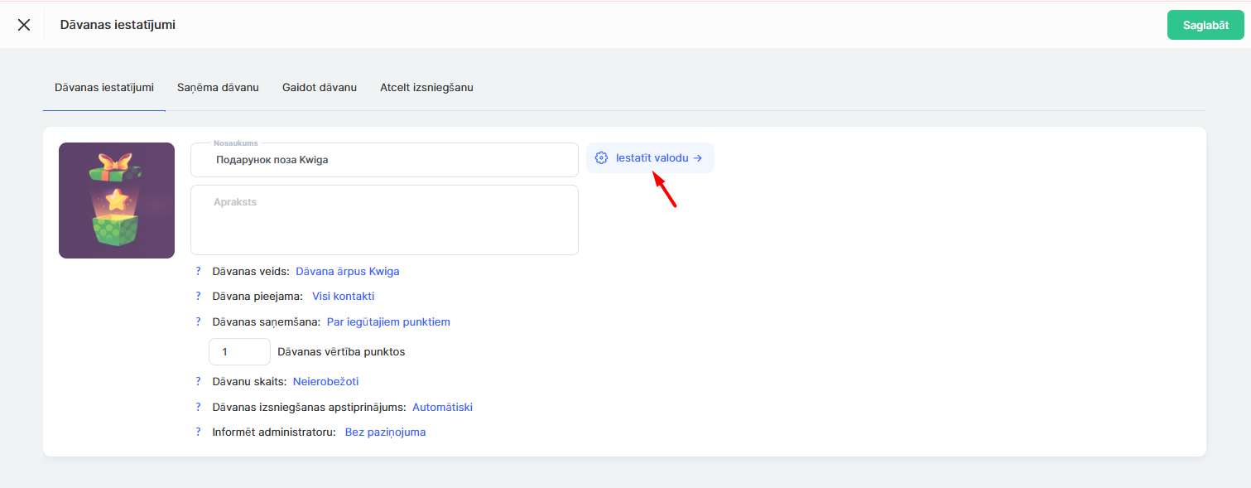This screenshot has height=488, width=1251.
Task: Click help icon beside Informēt administratoru
Action: pos(198,432)
